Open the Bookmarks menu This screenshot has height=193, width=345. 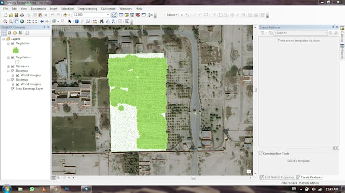(x=39, y=9)
